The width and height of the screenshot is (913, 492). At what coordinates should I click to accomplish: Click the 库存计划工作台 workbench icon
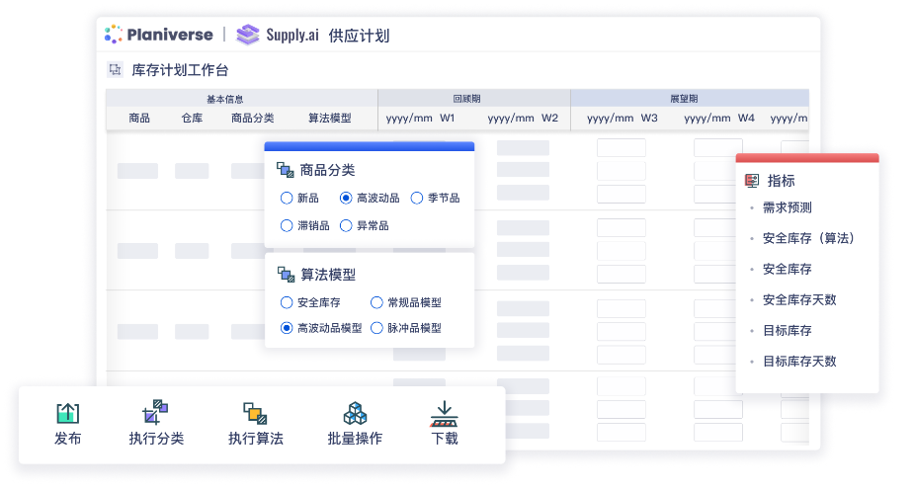point(116,70)
